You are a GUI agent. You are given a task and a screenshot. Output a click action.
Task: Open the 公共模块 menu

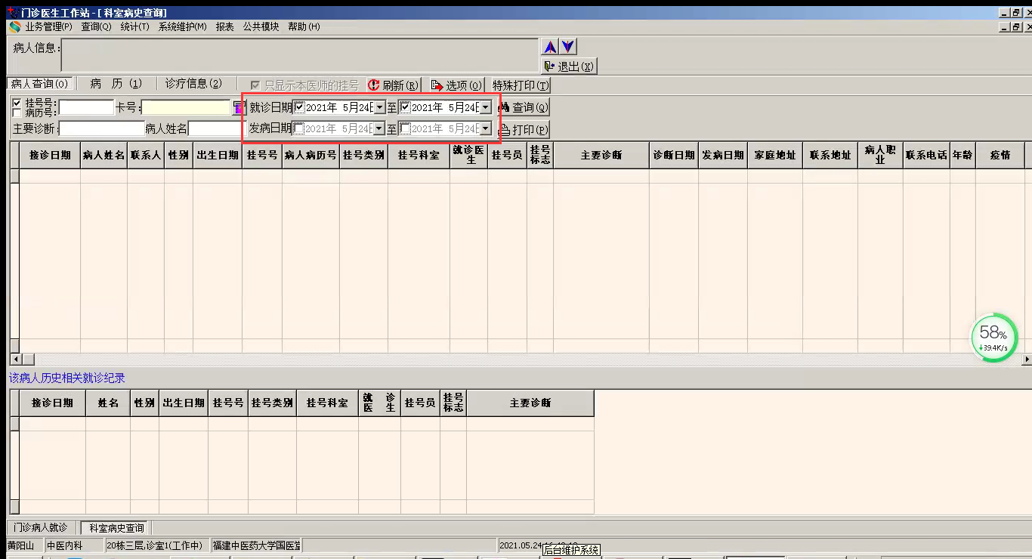tap(261, 26)
